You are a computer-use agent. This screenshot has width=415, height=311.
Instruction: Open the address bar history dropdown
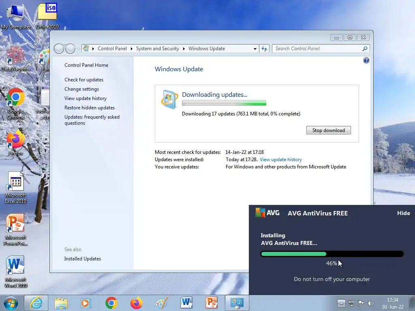coord(255,49)
